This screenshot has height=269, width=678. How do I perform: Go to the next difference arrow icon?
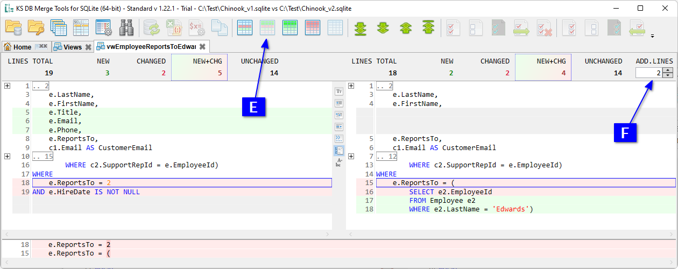click(383, 27)
